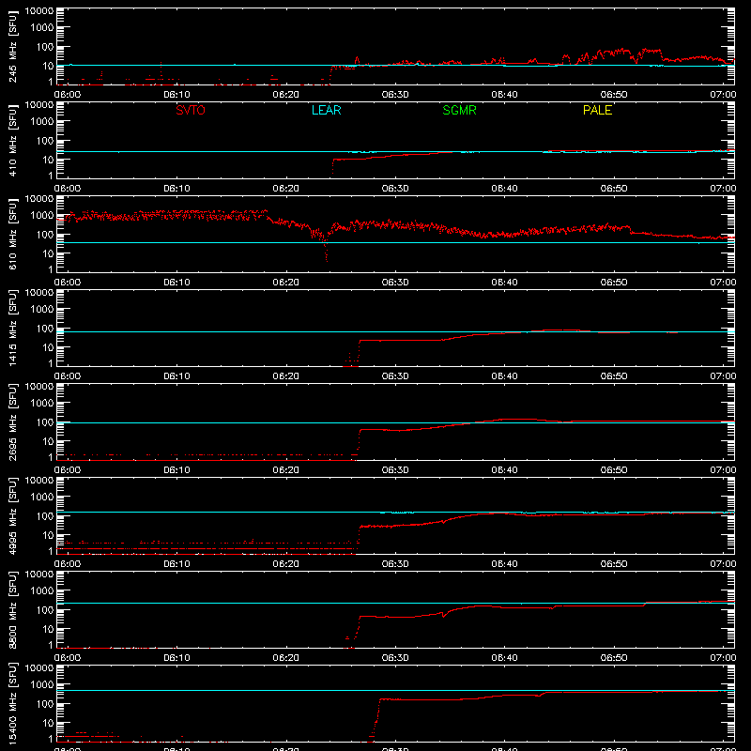The height and width of the screenshot is (751, 751).
Task: Select the 245 MHz [SFU] axis label
Action: click(x=13, y=46)
